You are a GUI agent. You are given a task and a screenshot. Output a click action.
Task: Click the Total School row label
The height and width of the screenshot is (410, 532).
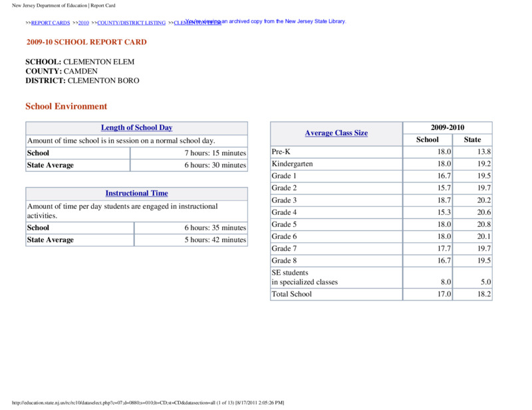291,294
